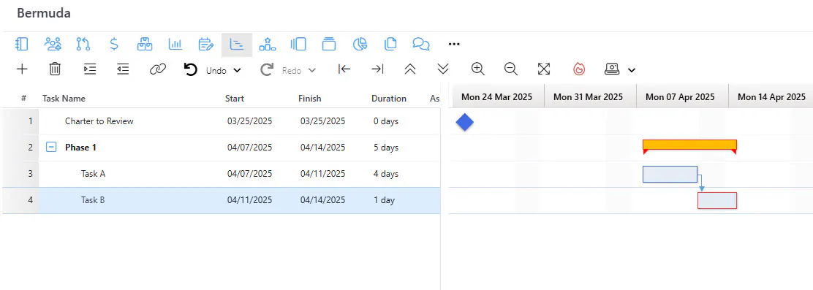Open the project notebook icon
This screenshot has width=813, height=290.
click(x=22, y=45)
